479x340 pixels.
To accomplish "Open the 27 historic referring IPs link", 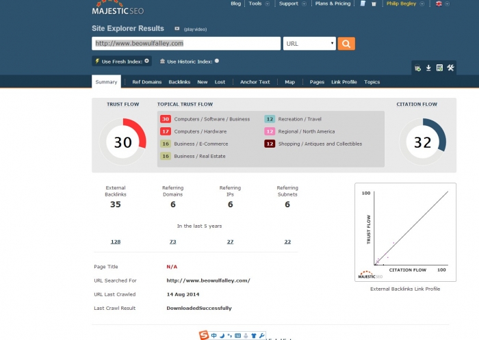I will 230,241.
